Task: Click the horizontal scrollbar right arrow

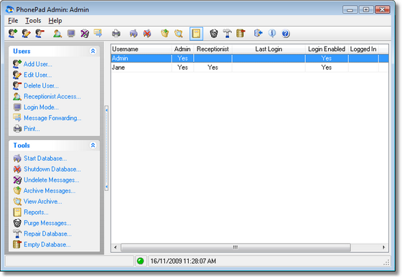Action: click(384, 248)
